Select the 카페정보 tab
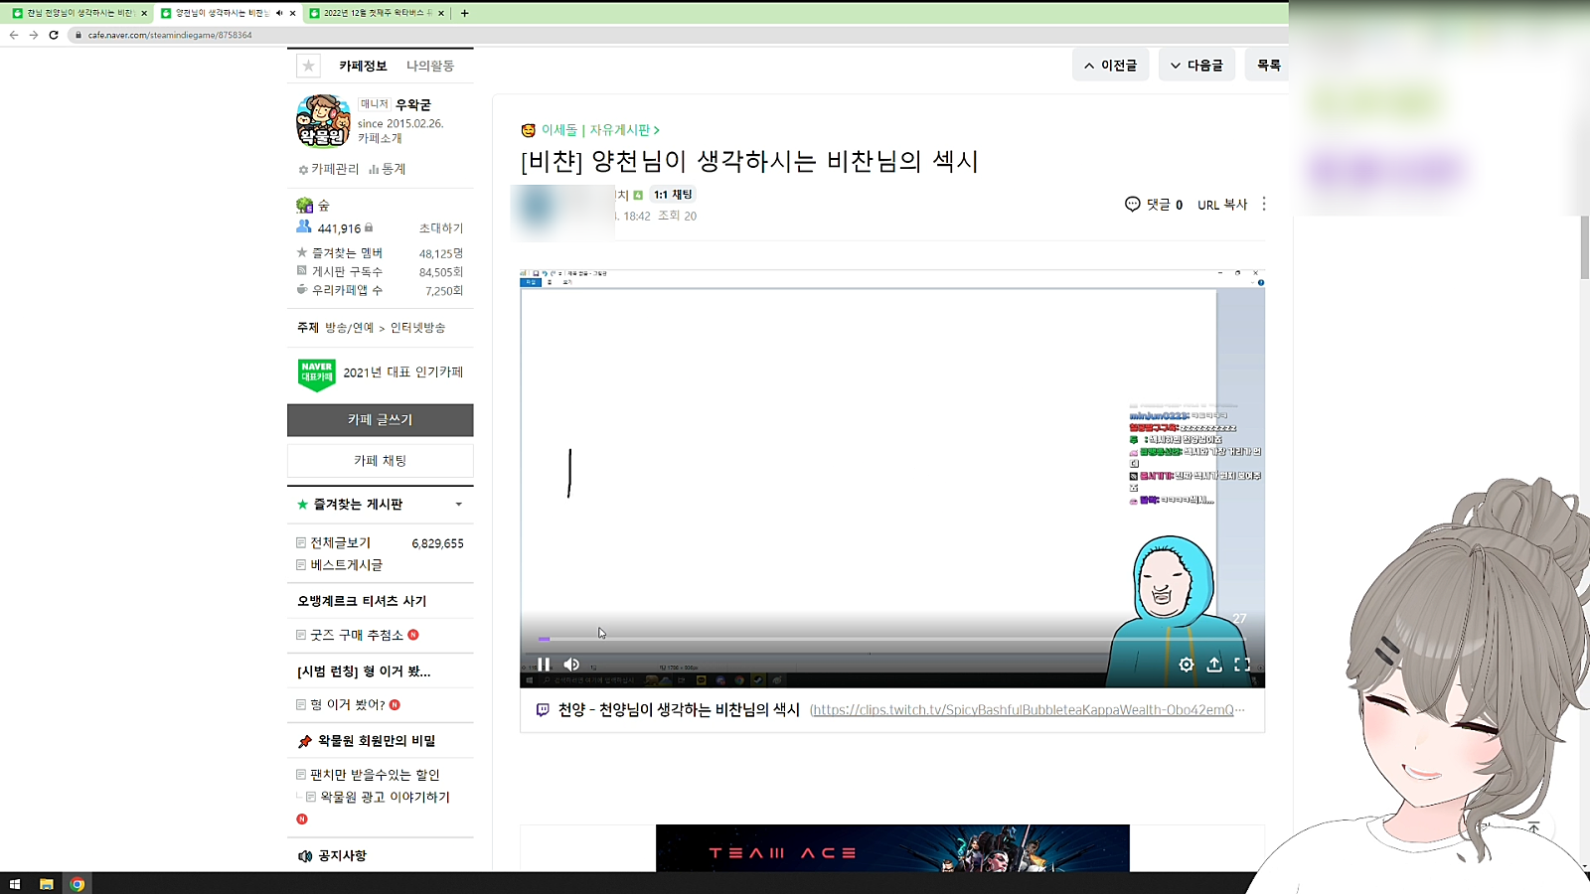The image size is (1590, 894). 363,66
